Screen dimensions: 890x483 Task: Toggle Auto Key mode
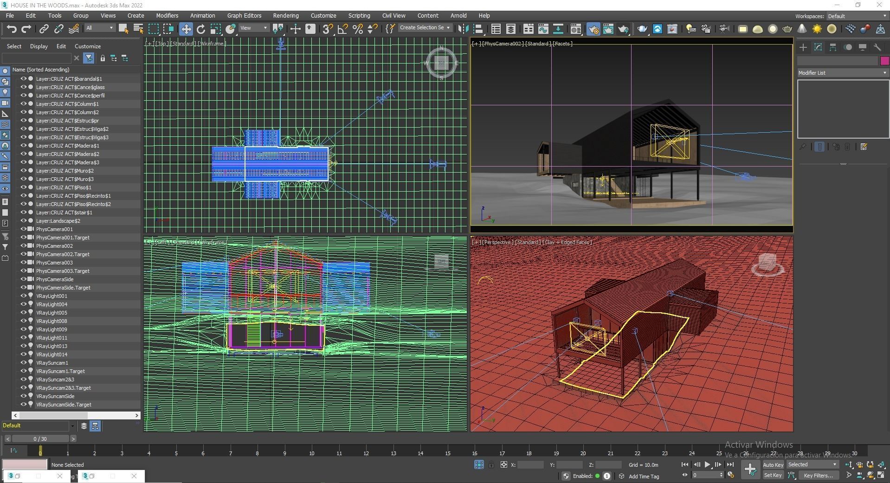773,464
